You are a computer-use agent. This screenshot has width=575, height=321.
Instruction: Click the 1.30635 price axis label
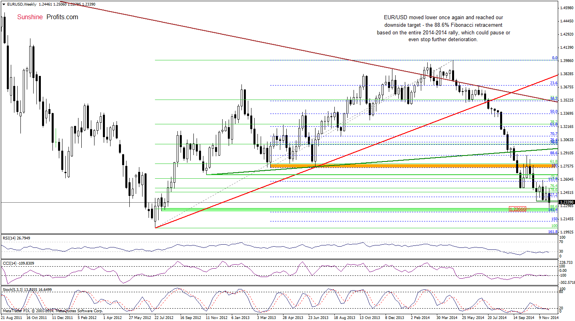(x=567, y=140)
